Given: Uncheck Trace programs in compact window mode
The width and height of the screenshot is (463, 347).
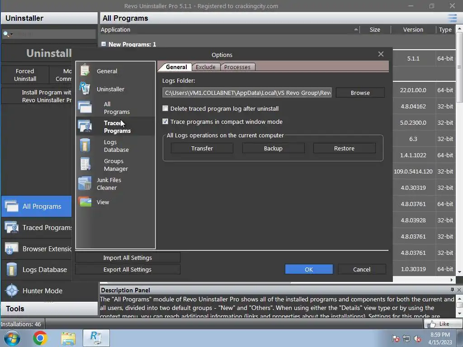Looking at the screenshot, I should (x=165, y=121).
